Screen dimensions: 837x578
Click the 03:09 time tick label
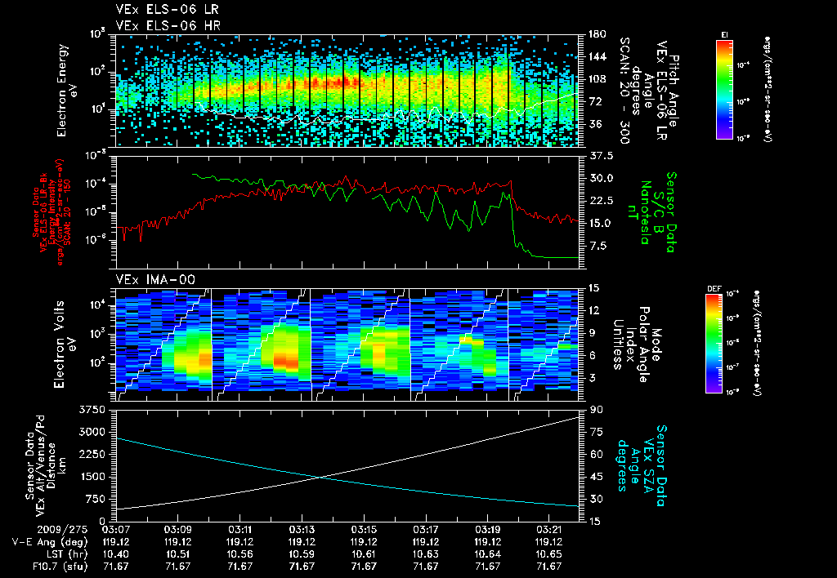click(177, 530)
